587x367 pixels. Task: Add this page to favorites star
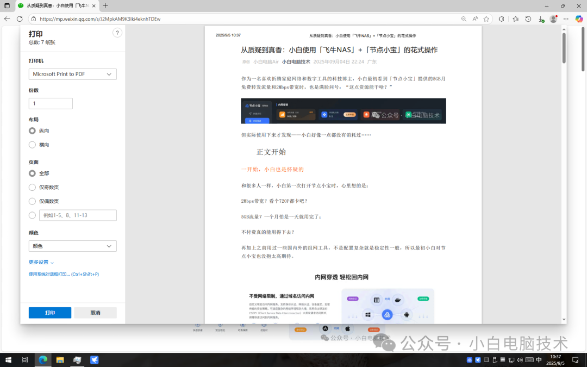(x=486, y=18)
